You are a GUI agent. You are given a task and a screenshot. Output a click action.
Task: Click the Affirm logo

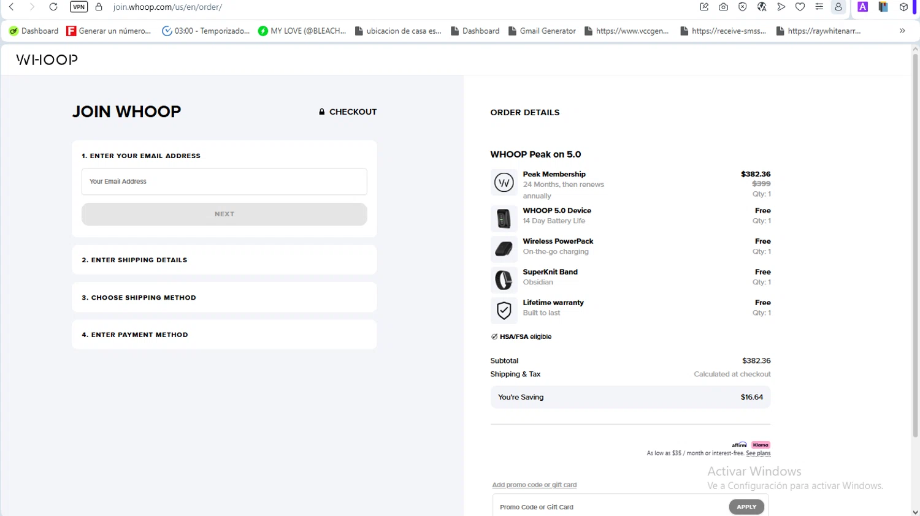[x=740, y=445]
